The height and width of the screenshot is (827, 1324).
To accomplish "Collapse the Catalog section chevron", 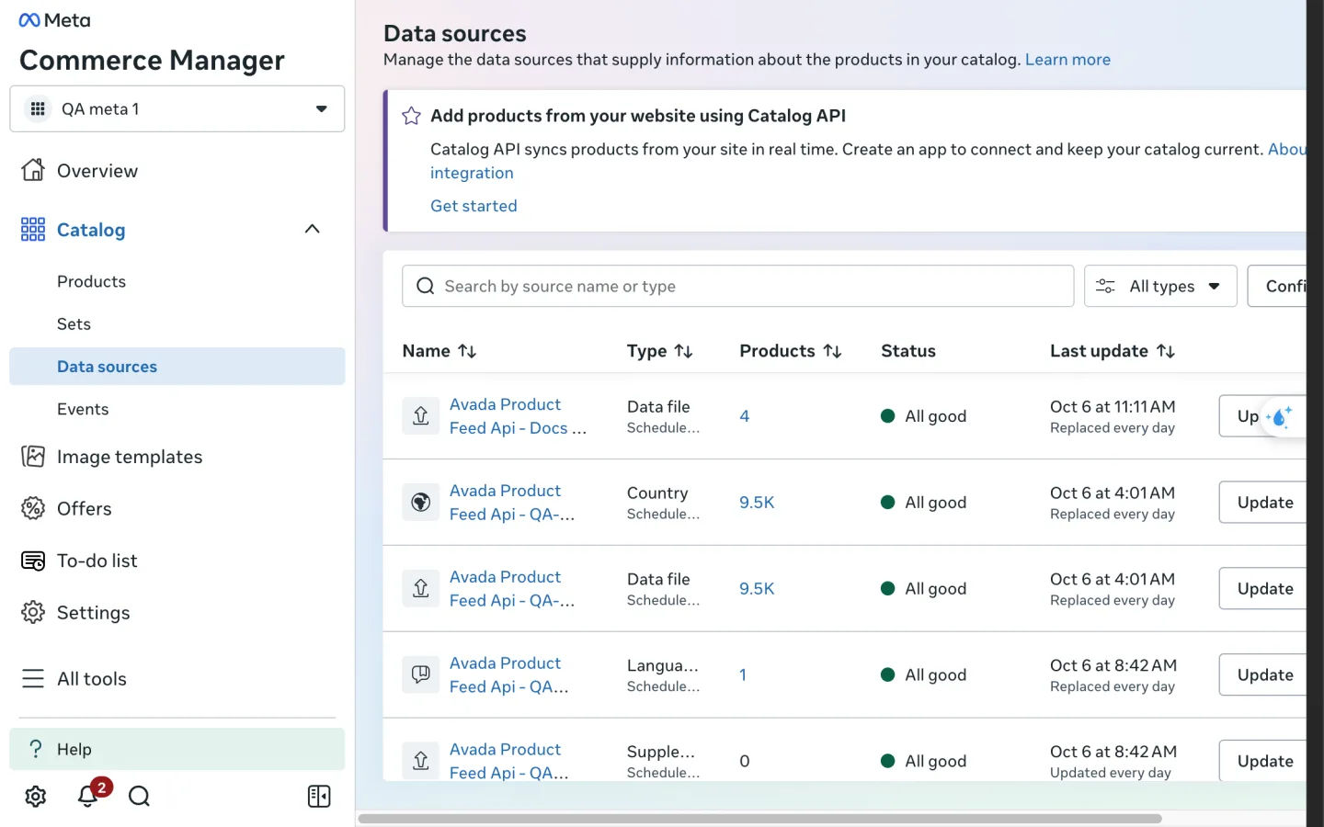I will click(x=313, y=229).
